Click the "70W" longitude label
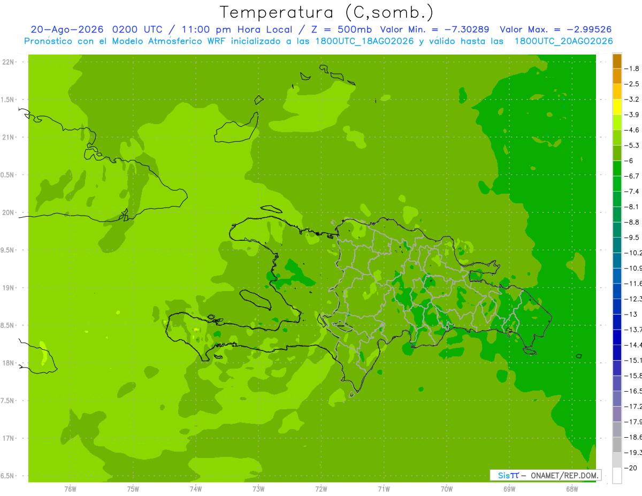This screenshot has width=642, height=496. click(446, 489)
